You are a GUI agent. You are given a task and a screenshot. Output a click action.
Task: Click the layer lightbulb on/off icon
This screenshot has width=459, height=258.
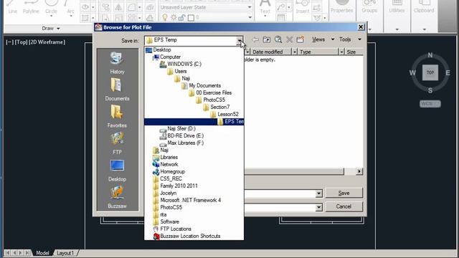pyautogui.click(x=165, y=18)
